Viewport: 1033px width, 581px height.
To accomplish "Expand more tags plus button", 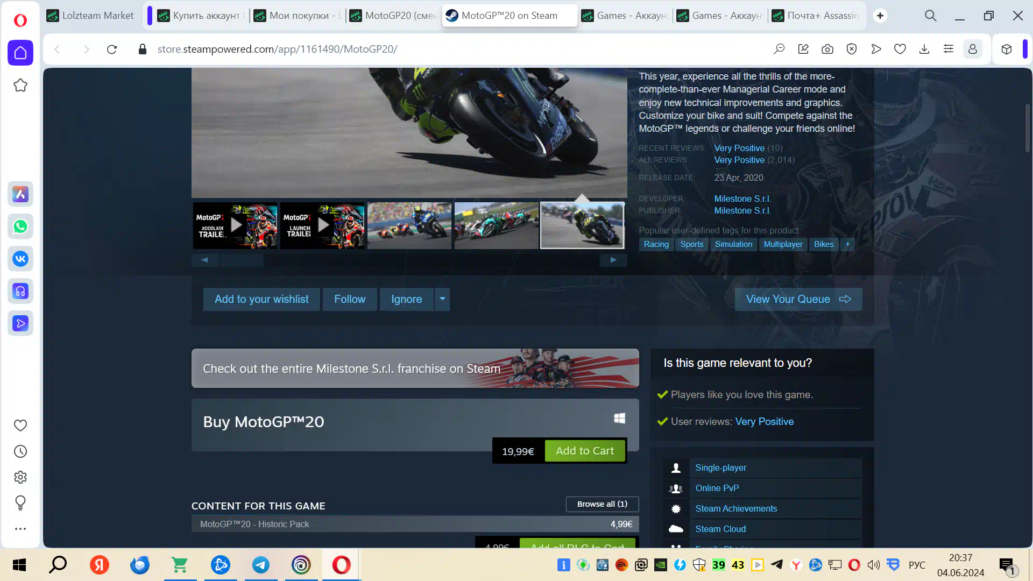I will (x=847, y=244).
